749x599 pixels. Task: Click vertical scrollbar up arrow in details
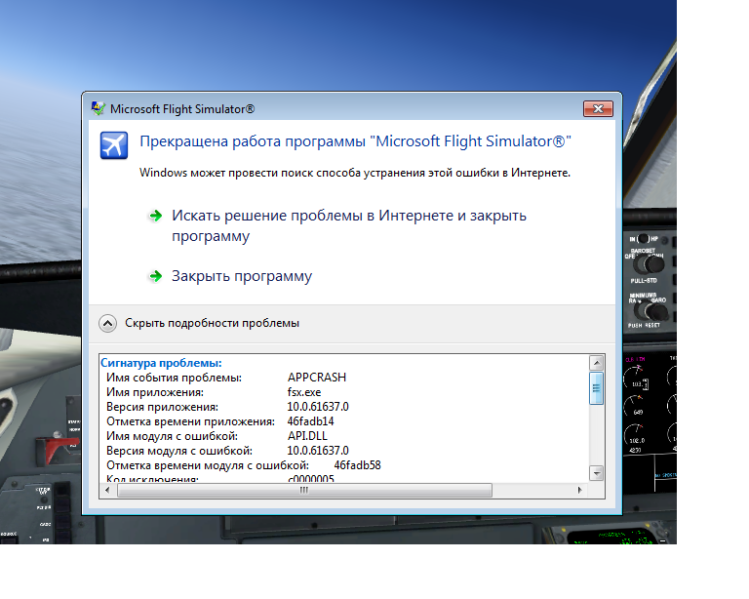pos(596,363)
